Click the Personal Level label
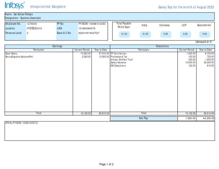This screenshot has width=219, height=169. pos(13,33)
